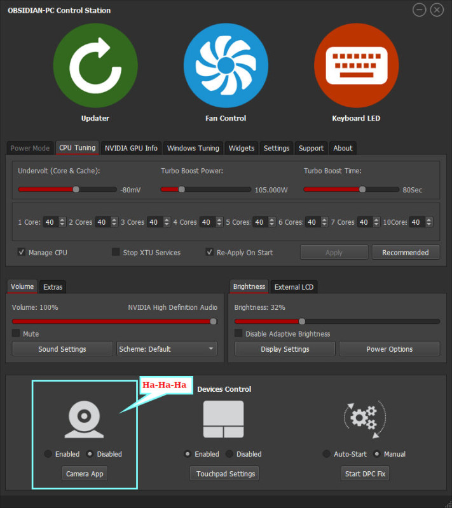Click the 4 Cores multiplier stepper arrows
The image size is (452, 508).
pos(219,222)
